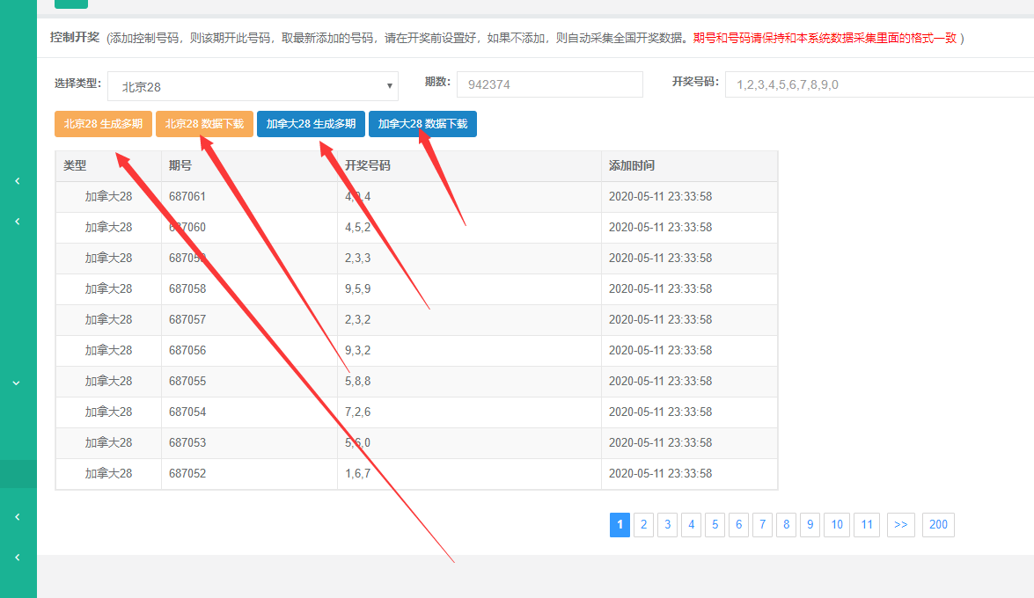Open the 选择类型 dropdown showing 北京28
Image resolution: width=1034 pixels, height=598 pixels.
[253, 86]
